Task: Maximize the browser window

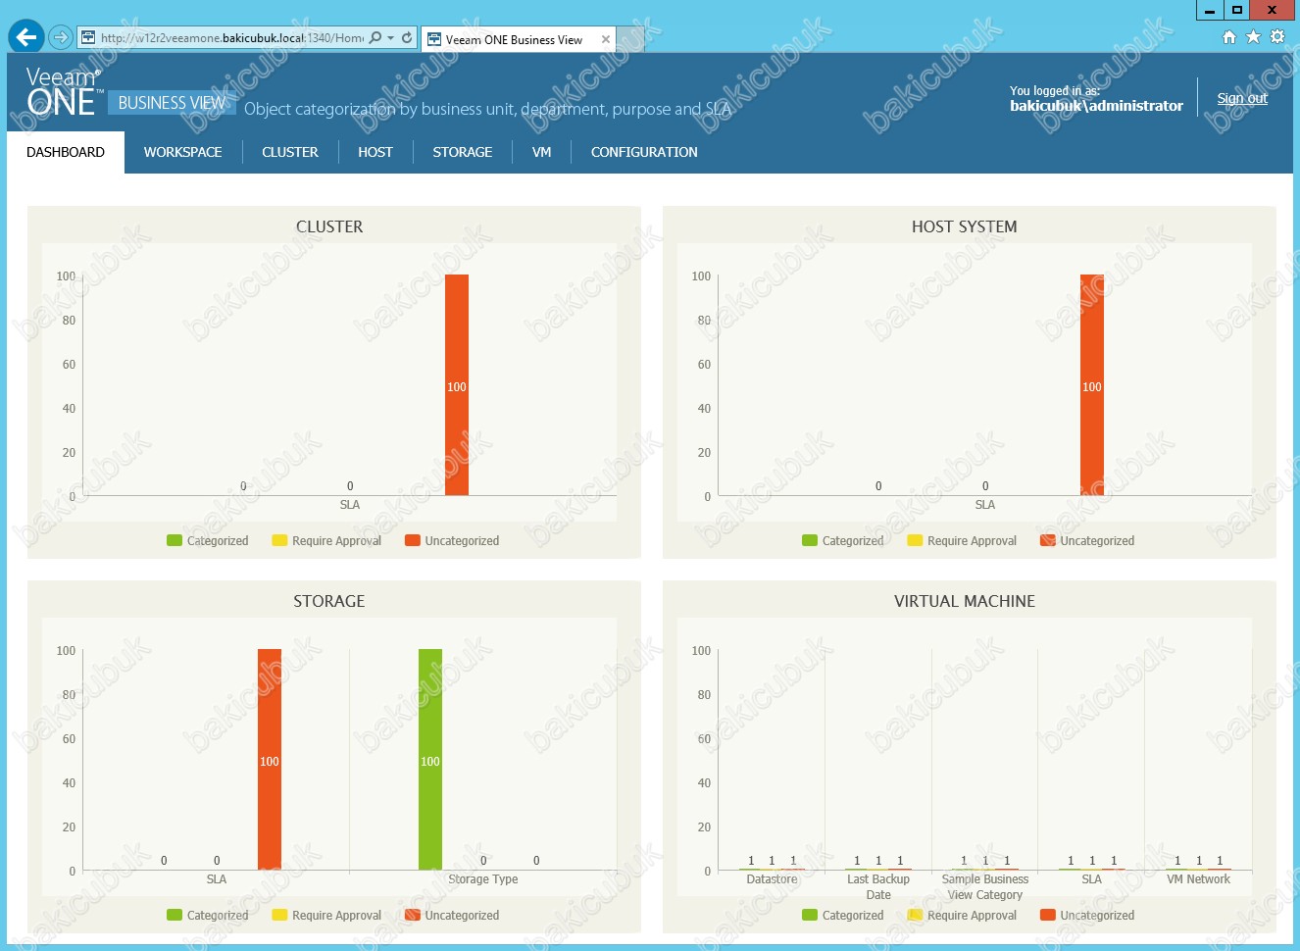Action: click(1237, 10)
